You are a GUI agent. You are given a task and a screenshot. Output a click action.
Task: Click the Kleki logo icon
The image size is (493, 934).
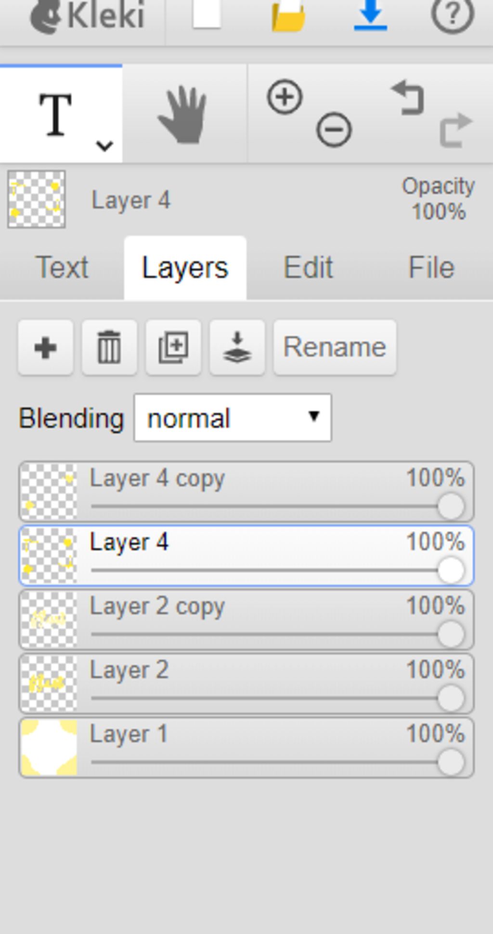[x=46, y=17]
